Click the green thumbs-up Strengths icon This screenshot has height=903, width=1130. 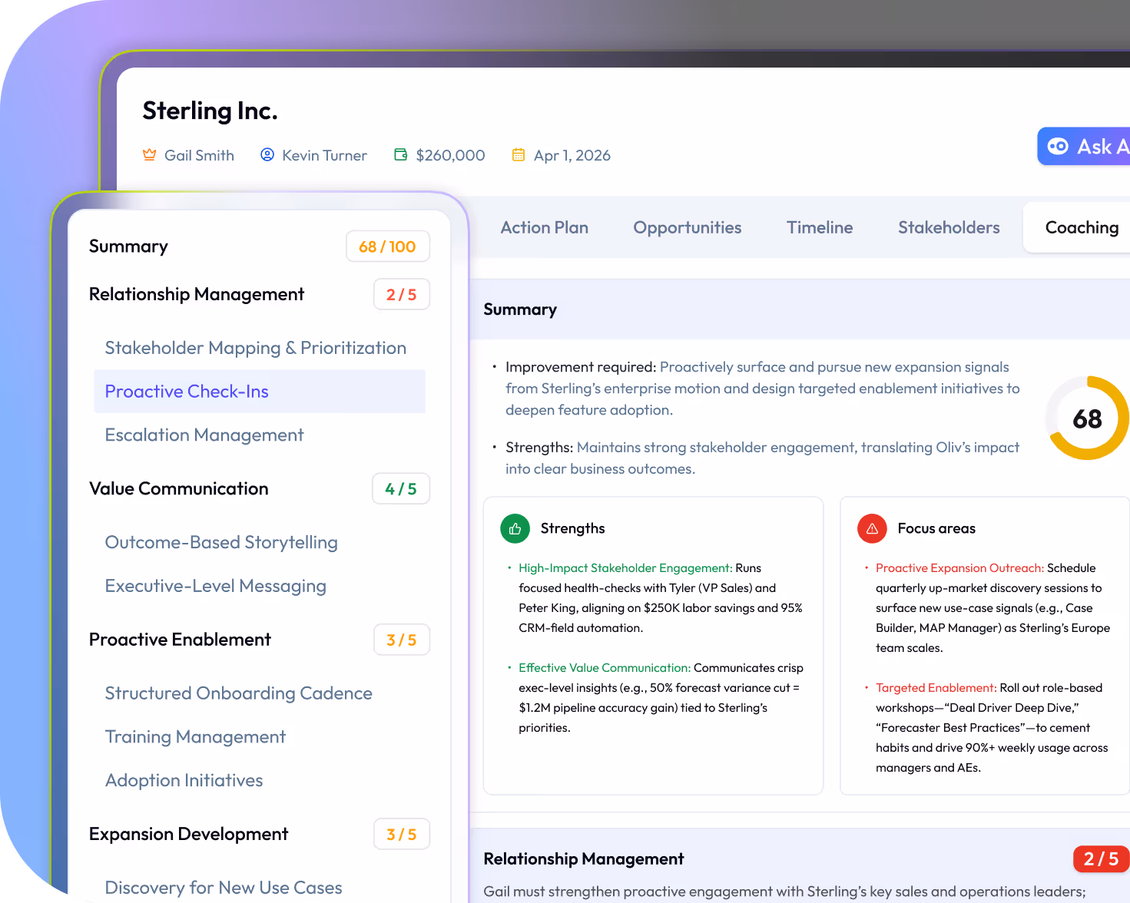[515, 528]
